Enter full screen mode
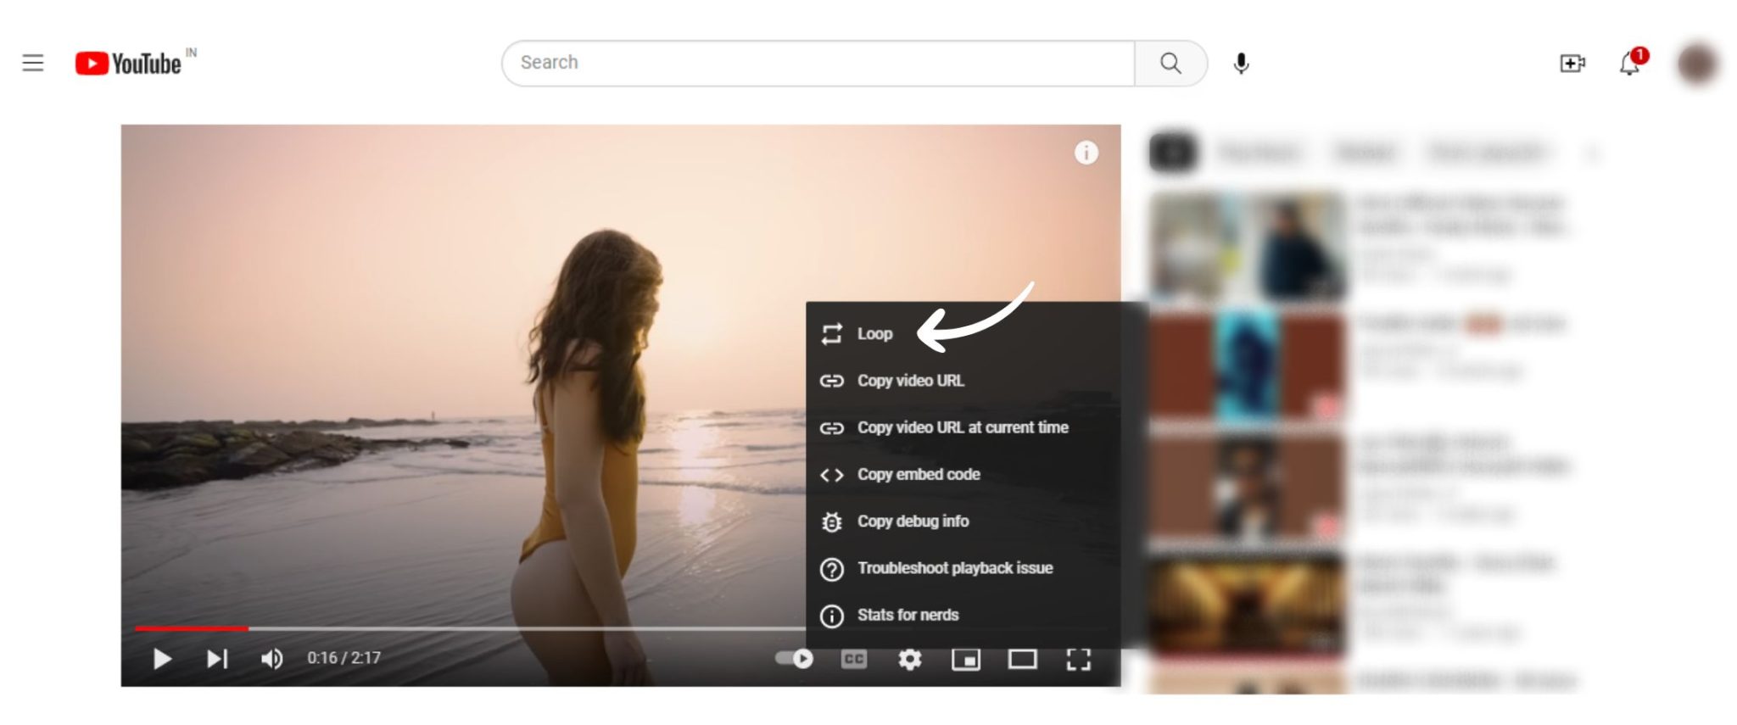Viewport: 1737px width, 725px height. point(1078,659)
